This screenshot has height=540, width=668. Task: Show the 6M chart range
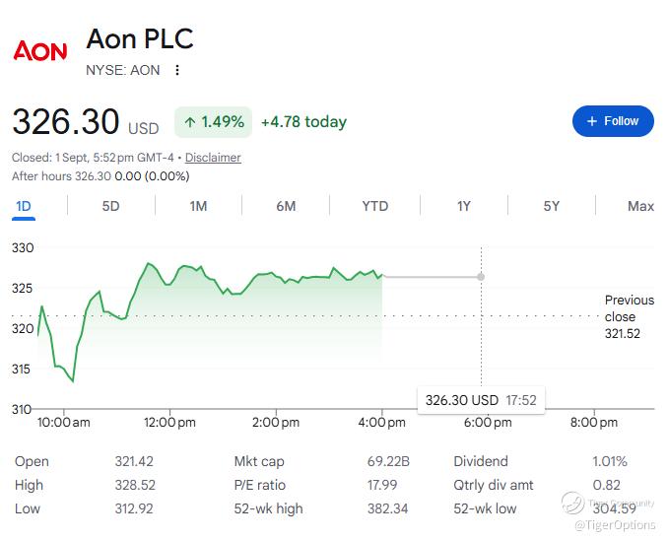[x=286, y=206]
